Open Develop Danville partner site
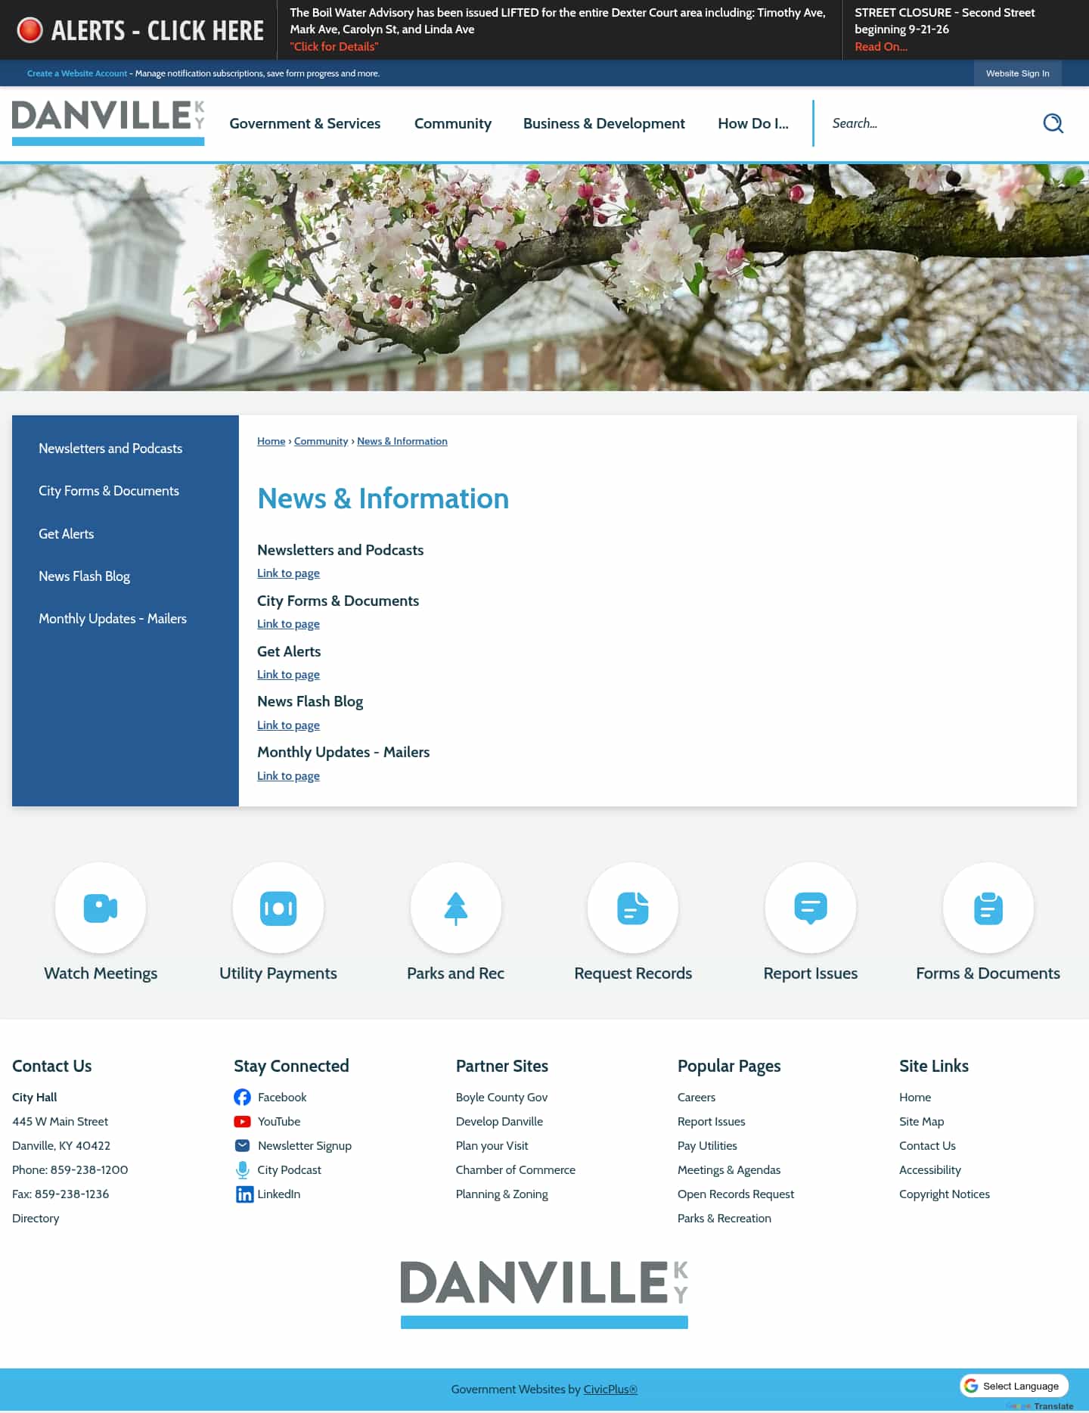 [x=499, y=1122]
